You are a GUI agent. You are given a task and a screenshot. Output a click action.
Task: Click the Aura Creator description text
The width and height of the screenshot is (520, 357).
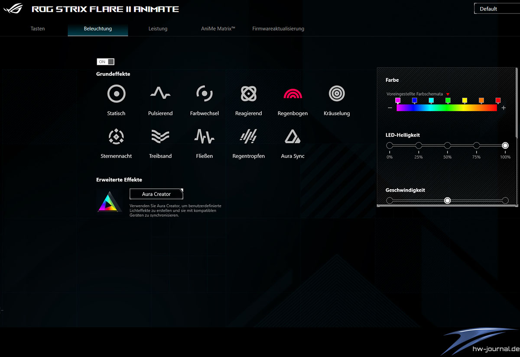point(175,210)
